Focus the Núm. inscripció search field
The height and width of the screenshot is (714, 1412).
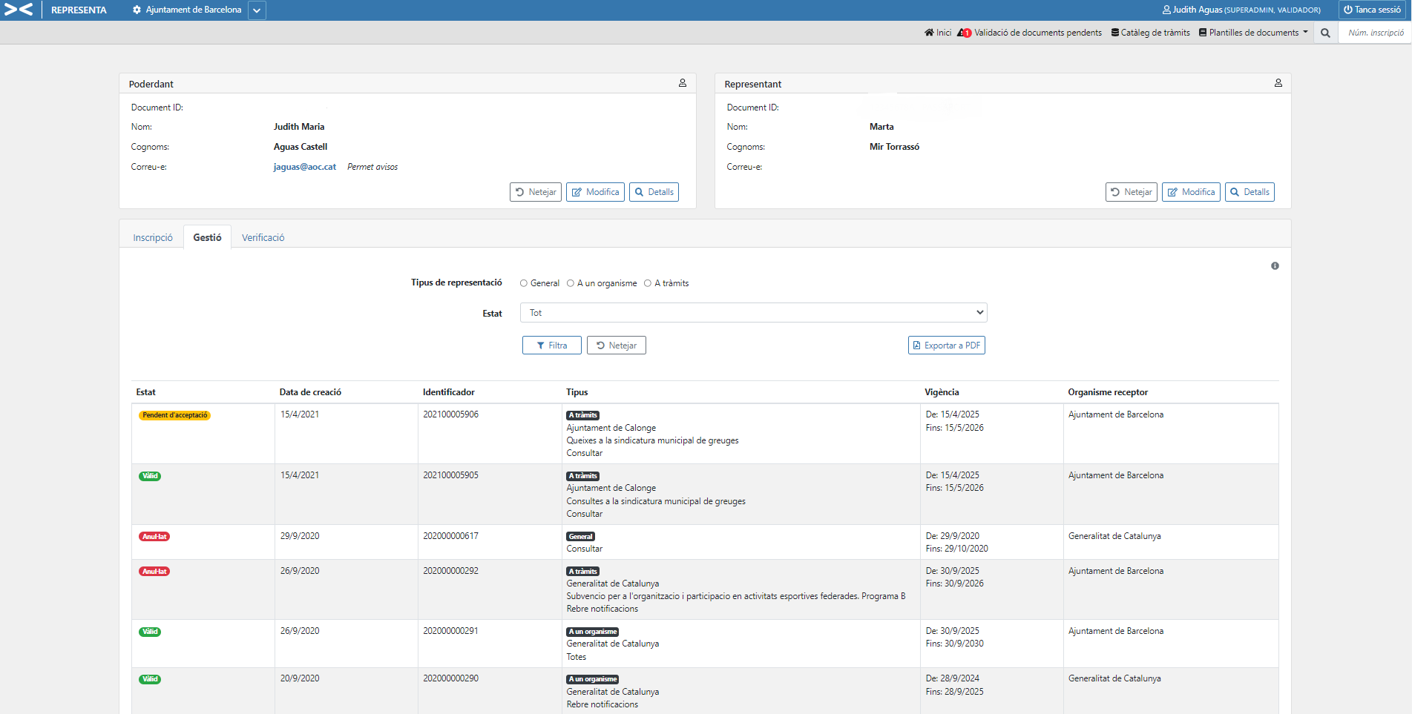click(1375, 33)
